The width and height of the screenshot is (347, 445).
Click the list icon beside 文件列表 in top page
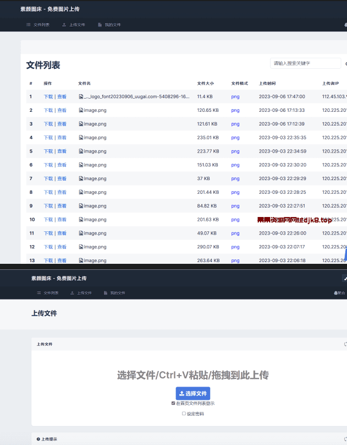point(29,25)
